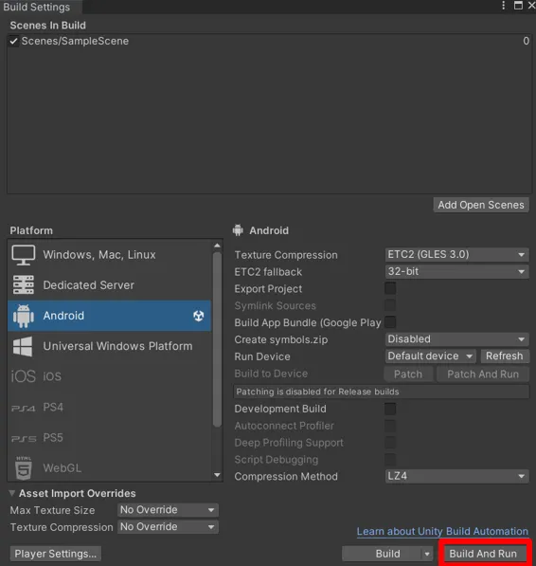Click the iOS platform icon

pyautogui.click(x=24, y=376)
